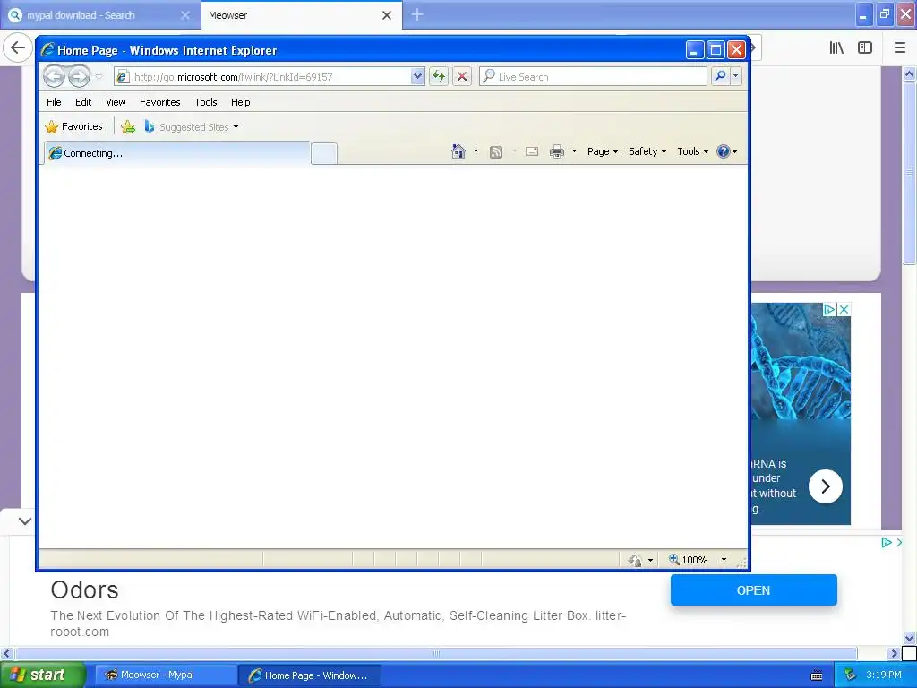Open a new blank tab button
The image size is (917, 688).
coord(324,154)
